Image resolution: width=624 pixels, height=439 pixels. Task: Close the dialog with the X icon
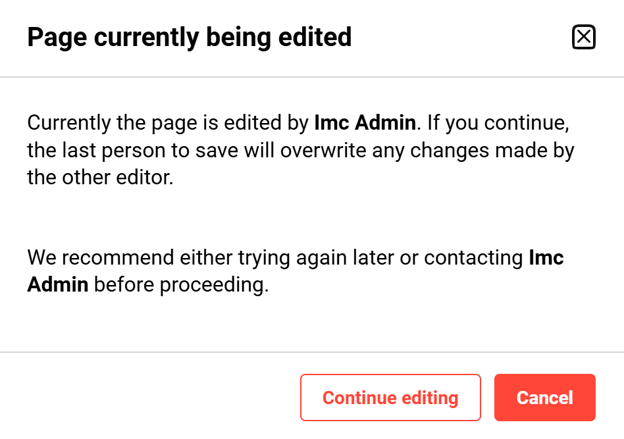[583, 38]
